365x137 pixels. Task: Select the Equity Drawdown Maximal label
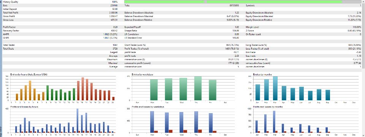(259, 16)
